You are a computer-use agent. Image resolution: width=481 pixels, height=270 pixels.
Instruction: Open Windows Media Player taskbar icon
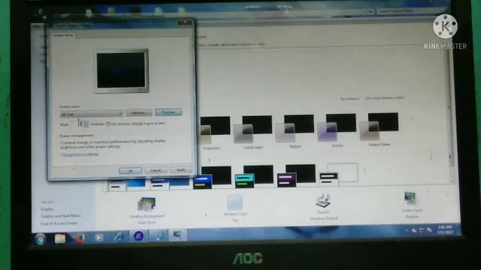(x=98, y=237)
